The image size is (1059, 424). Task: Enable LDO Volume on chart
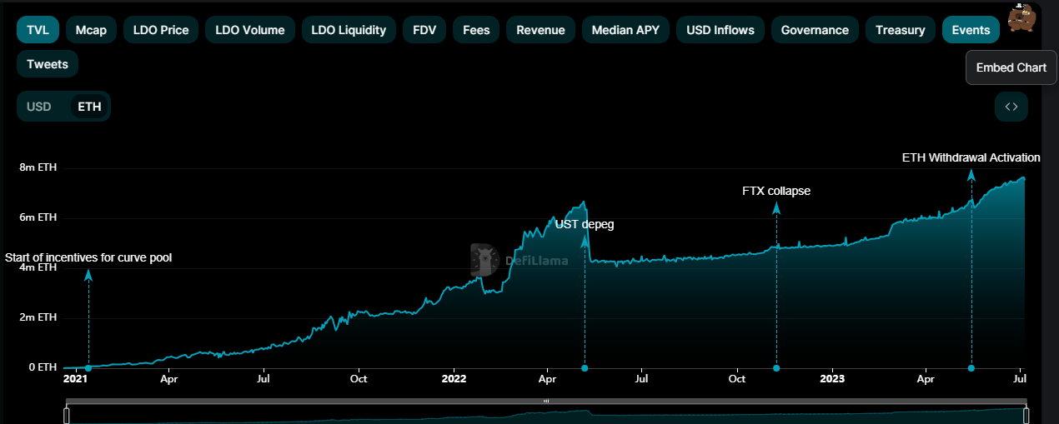(x=250, y=30)
